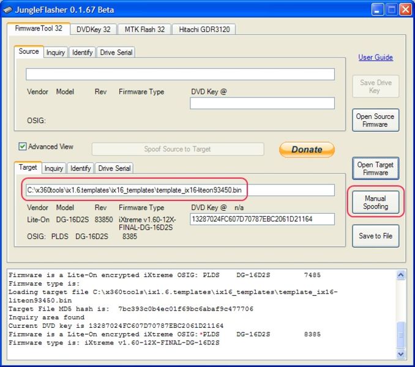Select the Target tab
Image resolution: width=415 pixels, height=367 pixels.
point(28,167)
